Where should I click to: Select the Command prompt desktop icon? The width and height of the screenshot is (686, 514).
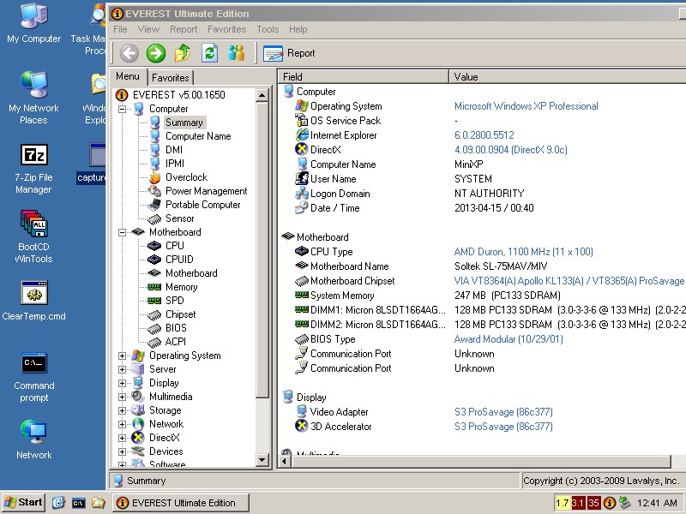33,378
